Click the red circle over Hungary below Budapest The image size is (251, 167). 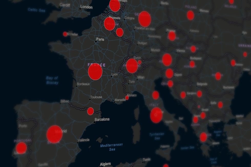(x=192, y=64)
